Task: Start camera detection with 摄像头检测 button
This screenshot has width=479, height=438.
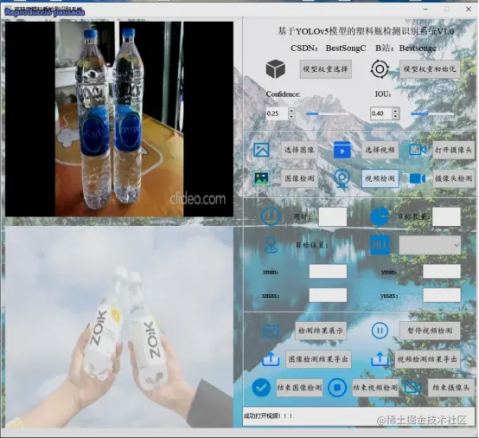Action: (x=453, y=178)
